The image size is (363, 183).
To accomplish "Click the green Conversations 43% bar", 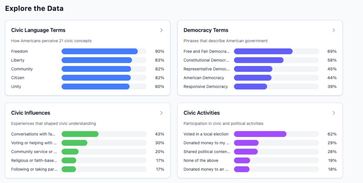I will click(80, 134).
